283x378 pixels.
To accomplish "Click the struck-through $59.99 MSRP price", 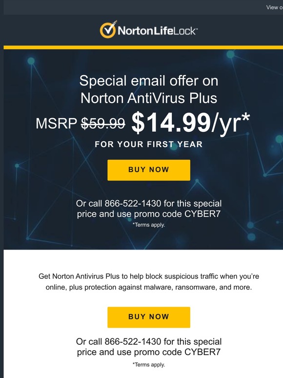I will click(103, 123).
